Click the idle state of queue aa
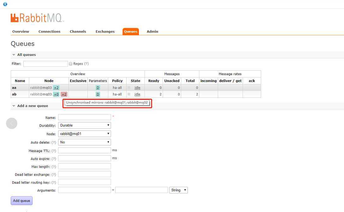Screen dimensions: 344x212 [x=137, y=88]
